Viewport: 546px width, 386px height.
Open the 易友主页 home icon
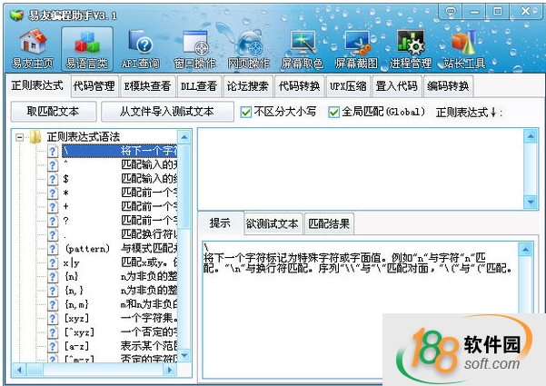(x=33, y=49)
